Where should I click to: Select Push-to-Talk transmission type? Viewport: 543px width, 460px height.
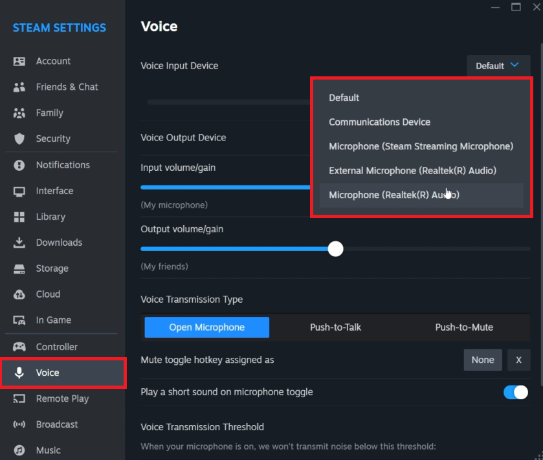335,327
